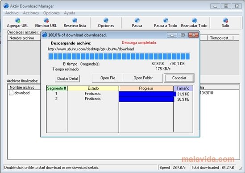The height and width of the screenshot is (173, 245).
Task: Click the blue download progress bar
Action: pyautogui.click(x=119, y=56)
